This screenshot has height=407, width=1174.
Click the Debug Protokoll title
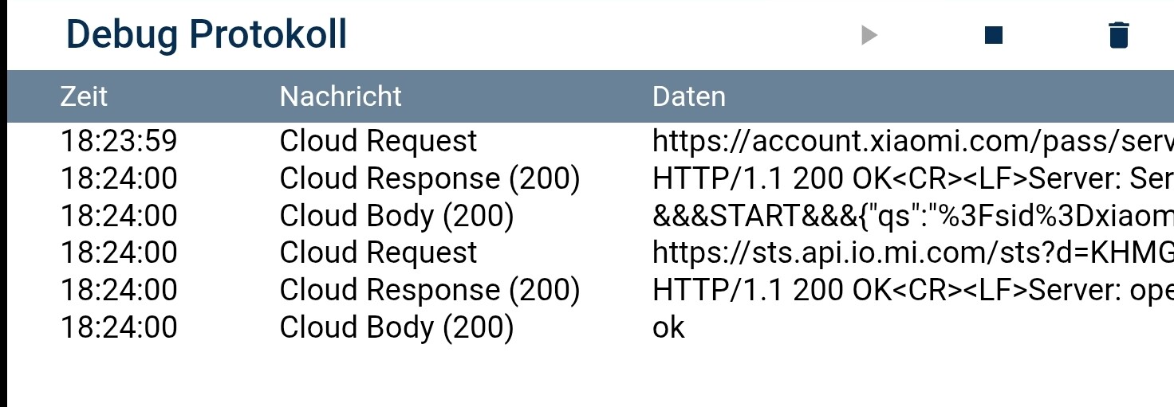coord(207,35)
